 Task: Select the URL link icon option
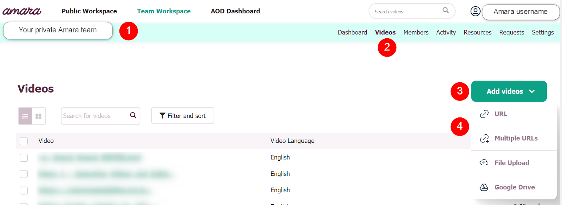click(x=484, y=114)
